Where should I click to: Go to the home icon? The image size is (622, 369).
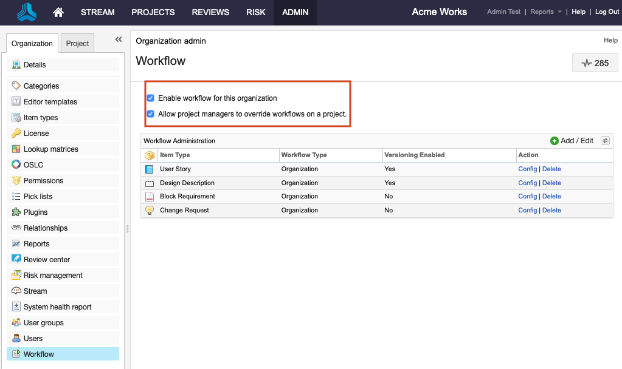point(58,12)
